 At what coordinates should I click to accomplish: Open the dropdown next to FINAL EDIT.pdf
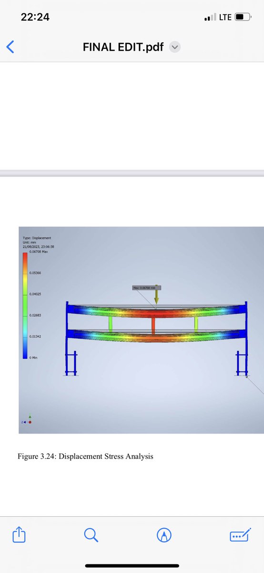pyautogui.click(x=175, y=47)
